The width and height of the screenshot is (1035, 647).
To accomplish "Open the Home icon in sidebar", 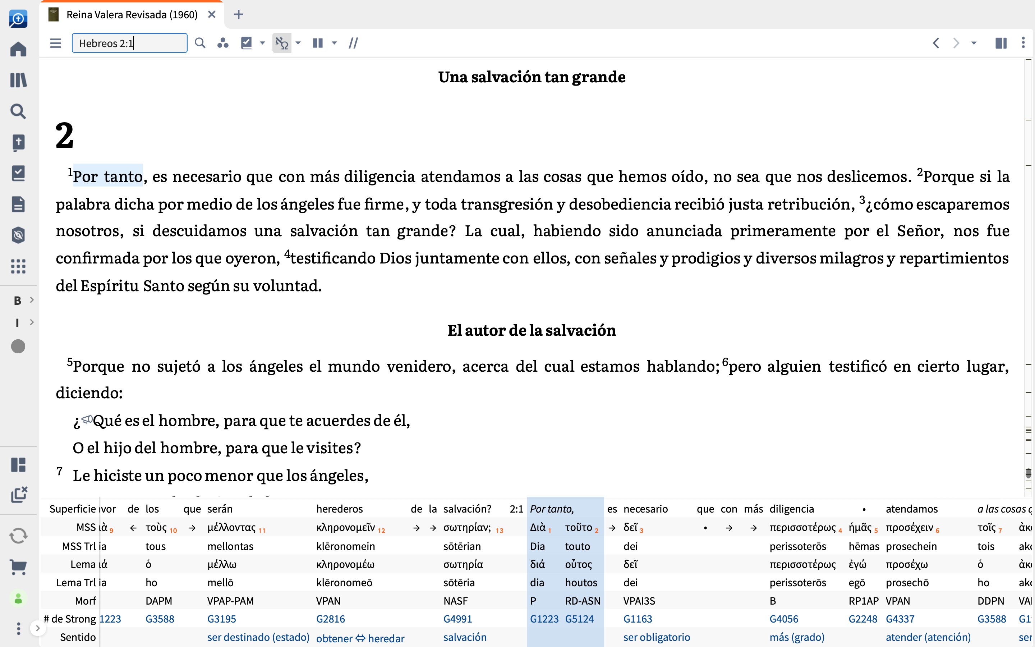I will pyautogui.click(x=18, y=49).
